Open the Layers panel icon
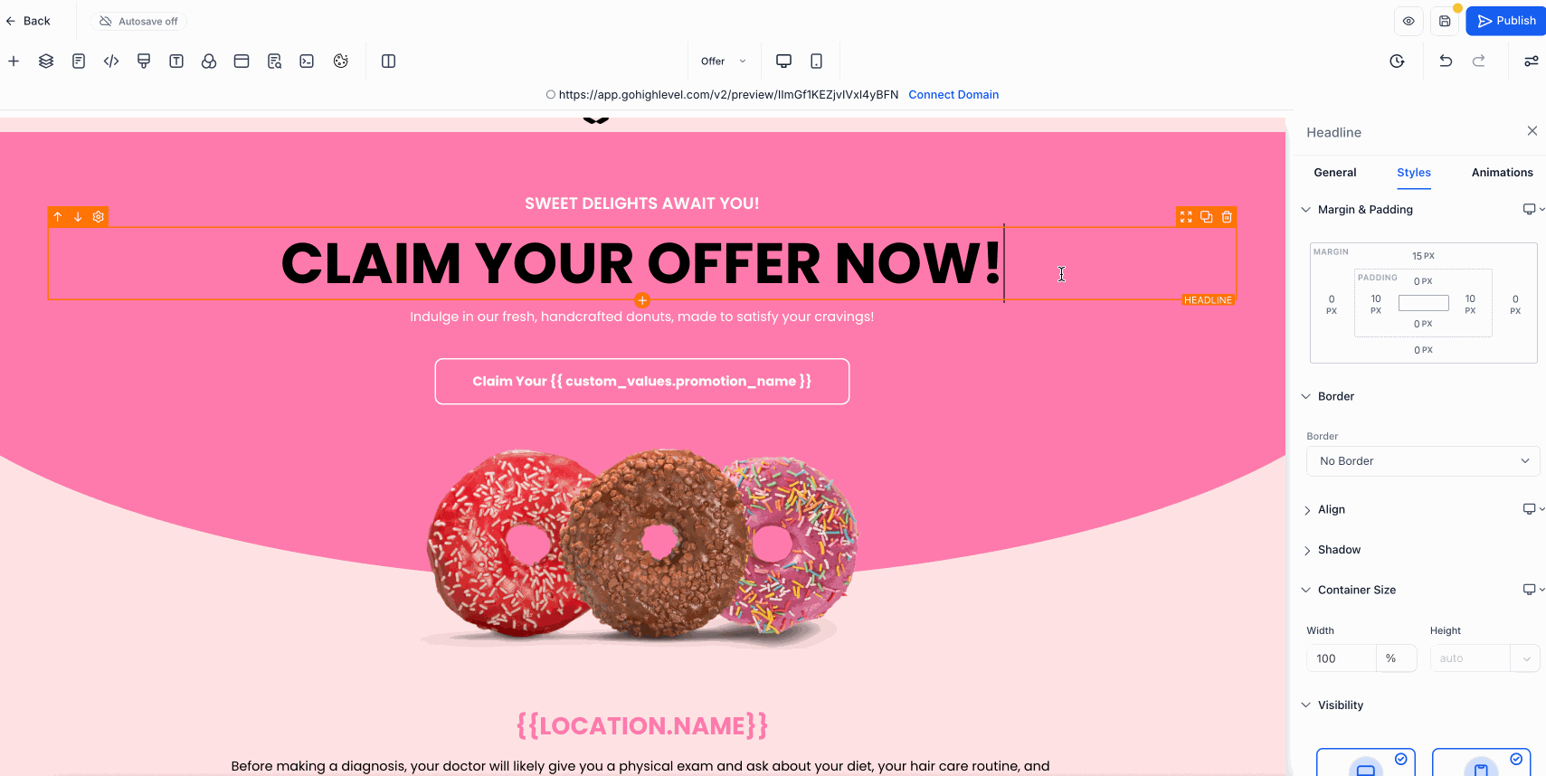Viewport: 1546px width, 776px height. [x=46, y=61]
